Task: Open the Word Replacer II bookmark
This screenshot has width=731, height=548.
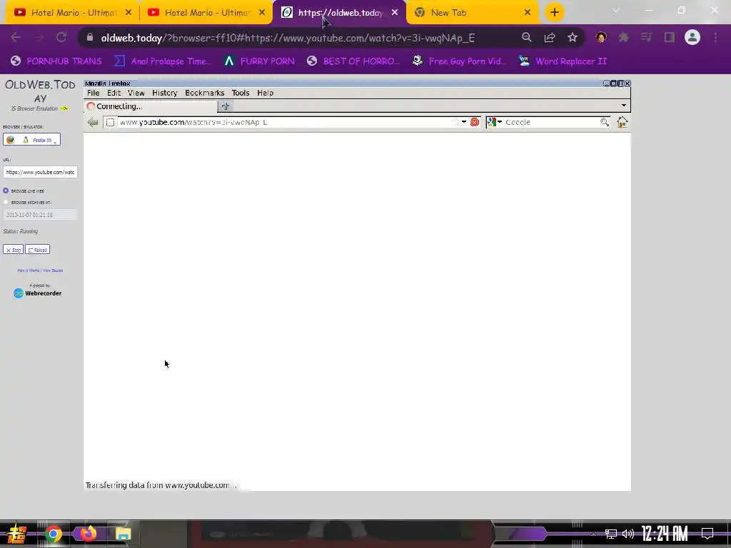Action: pyautogui.click(x=563, y=61)
